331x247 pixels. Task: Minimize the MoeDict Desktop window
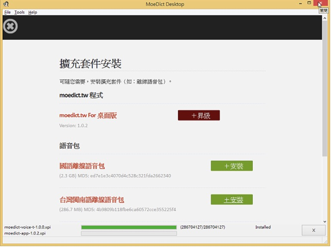[300, 3]
